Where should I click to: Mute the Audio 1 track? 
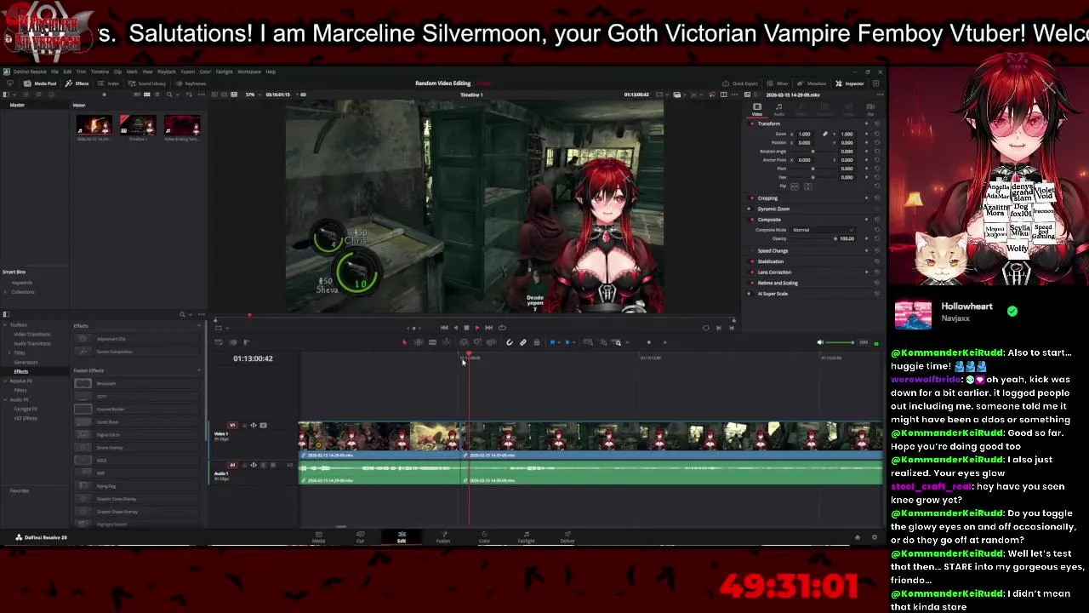click(x=272, y=465)
